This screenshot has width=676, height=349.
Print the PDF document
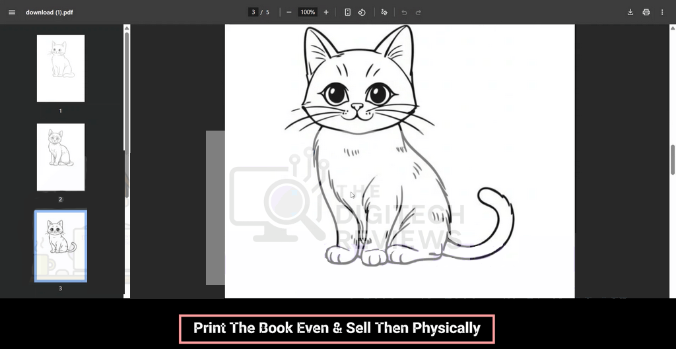646,12
